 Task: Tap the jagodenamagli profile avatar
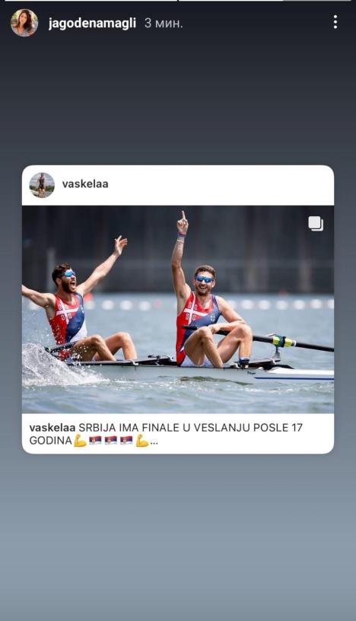click(x=24, y=23)
